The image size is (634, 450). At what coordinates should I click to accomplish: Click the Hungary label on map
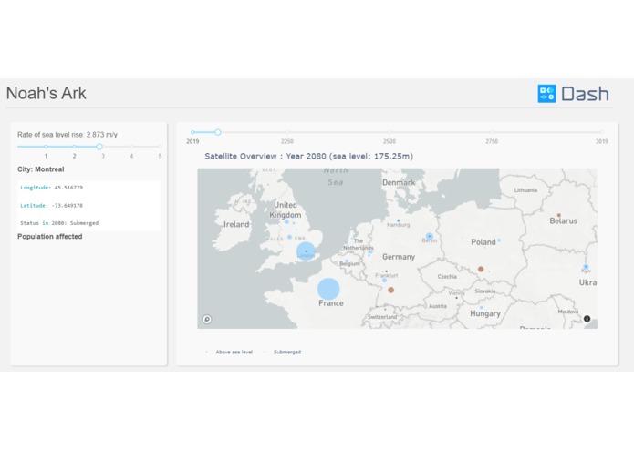[x=485, y=313]
